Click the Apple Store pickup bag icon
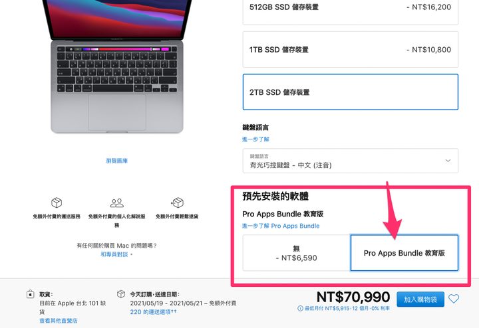This screenshot has width=479, height=328. (x=30, y=294)
